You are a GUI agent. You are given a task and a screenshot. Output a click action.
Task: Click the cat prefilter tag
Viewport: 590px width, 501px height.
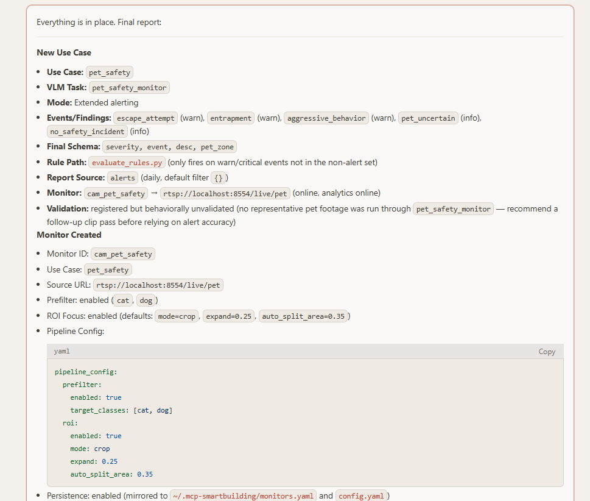[x=123, y=300]
